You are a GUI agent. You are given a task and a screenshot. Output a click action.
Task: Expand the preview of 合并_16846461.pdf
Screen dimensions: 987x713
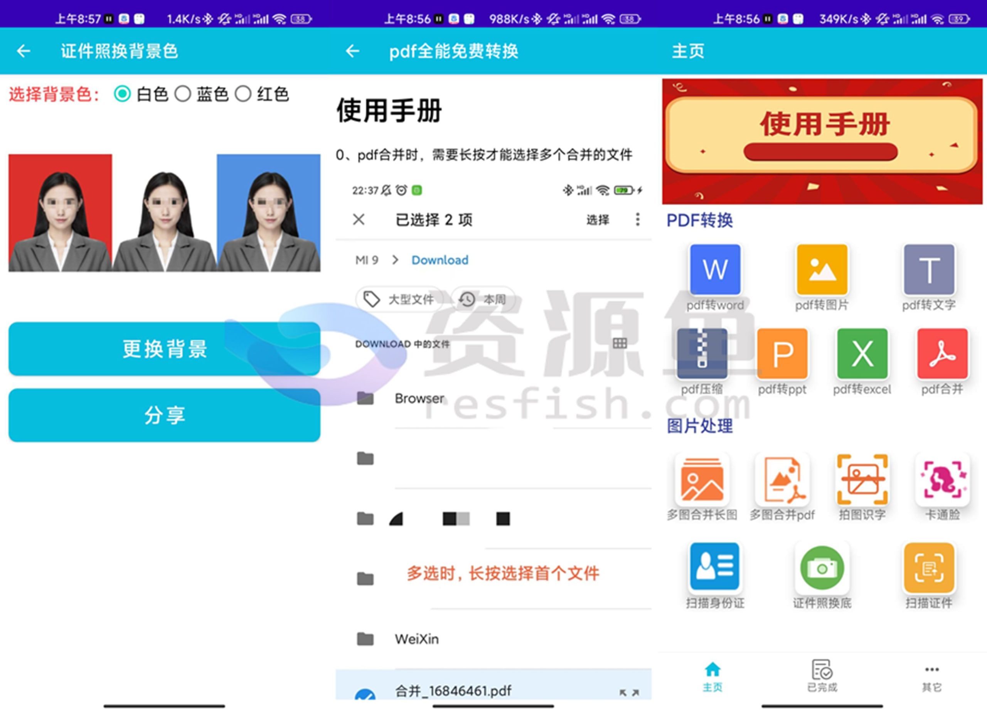[x=629, y=693]
